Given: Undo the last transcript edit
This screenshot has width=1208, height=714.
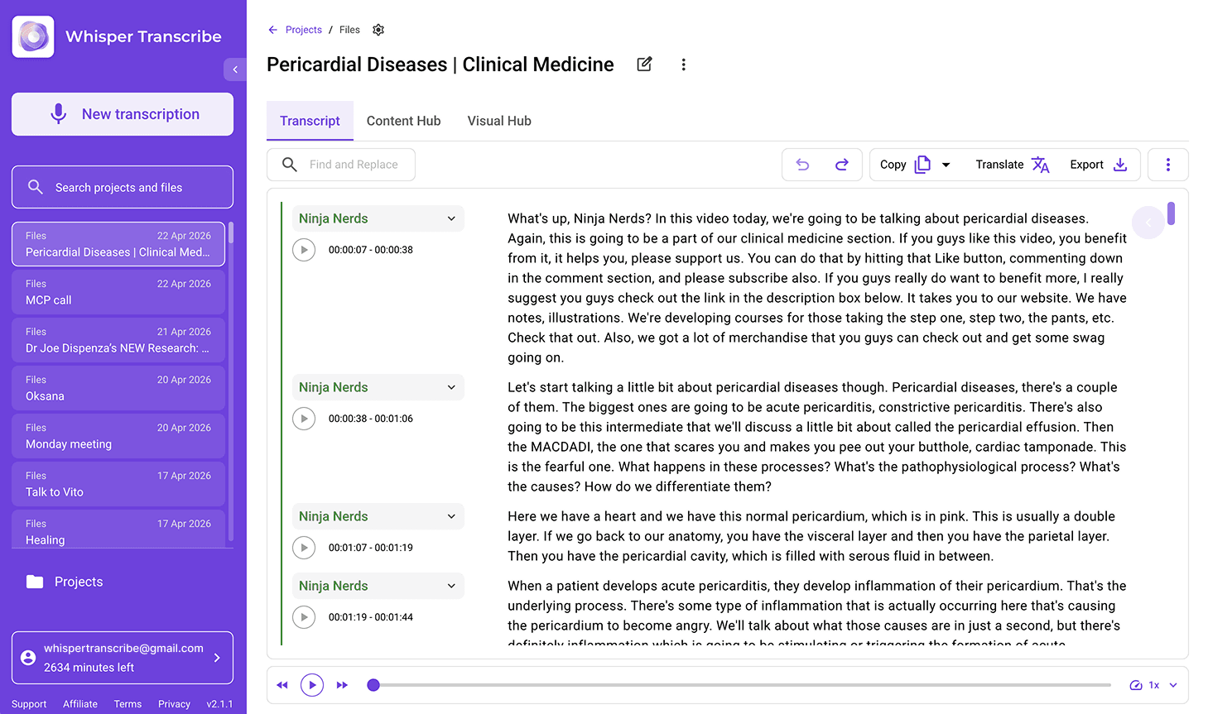Looking at the screenshot, I should 802,164.
